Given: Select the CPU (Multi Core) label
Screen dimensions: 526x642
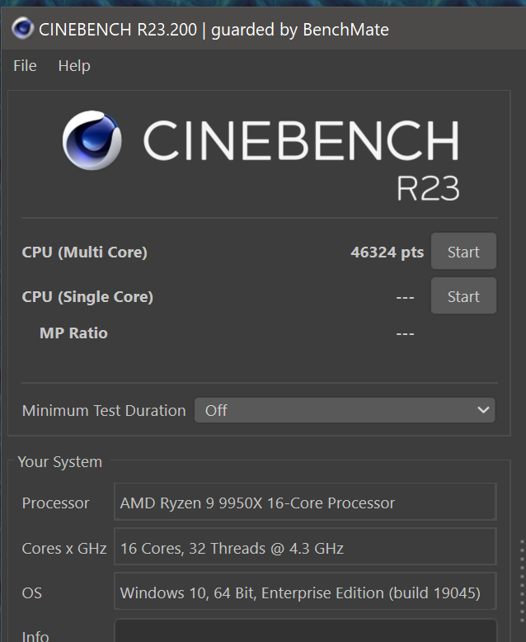Looking at the screenshot, I should tap(84, 253).
